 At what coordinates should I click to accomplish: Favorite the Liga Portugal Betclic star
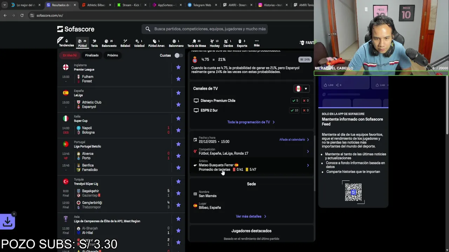178,144
